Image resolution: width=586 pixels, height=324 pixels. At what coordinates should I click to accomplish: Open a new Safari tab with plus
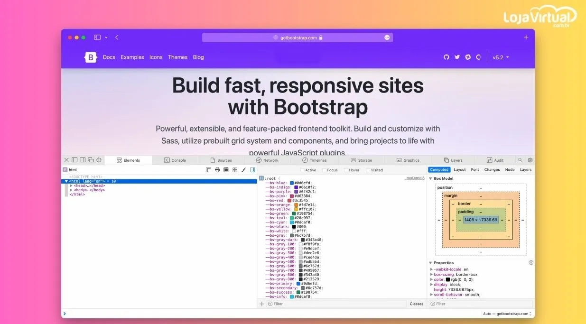click(526, 37)
